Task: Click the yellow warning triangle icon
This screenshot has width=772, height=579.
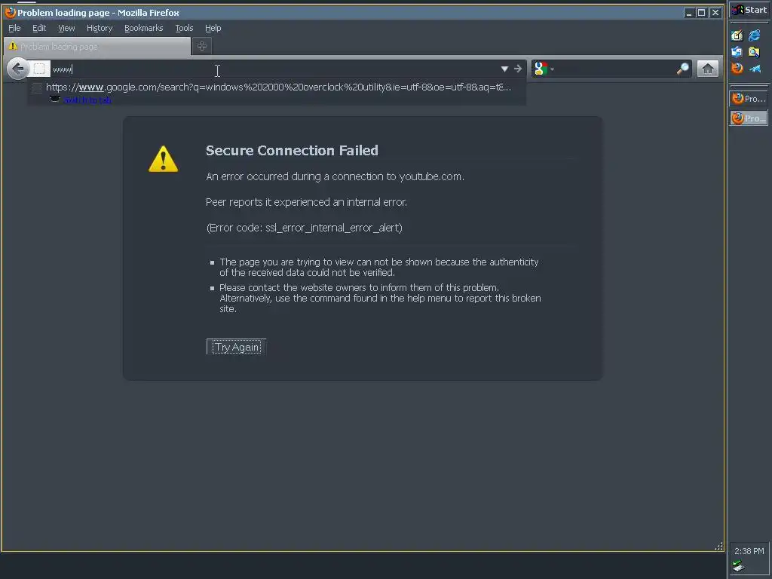Action: pos(164,159)
